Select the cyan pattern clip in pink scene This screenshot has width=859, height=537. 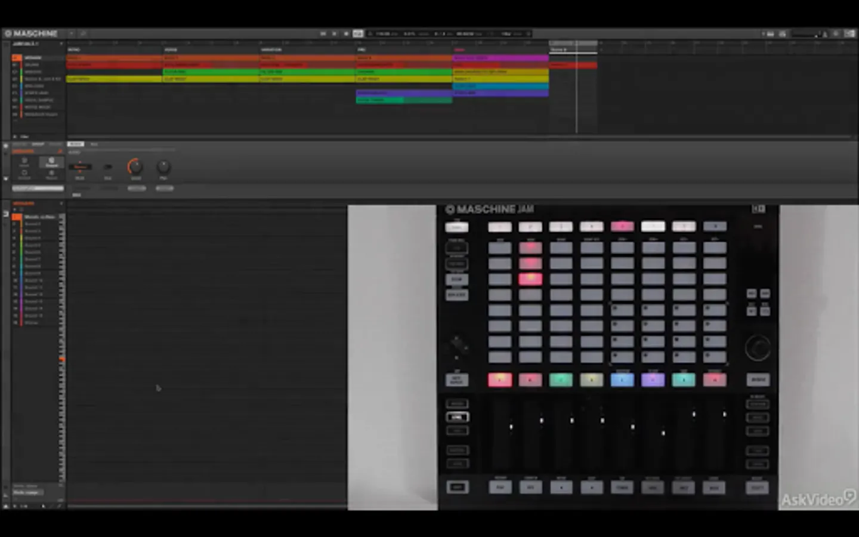click(500, 86)
